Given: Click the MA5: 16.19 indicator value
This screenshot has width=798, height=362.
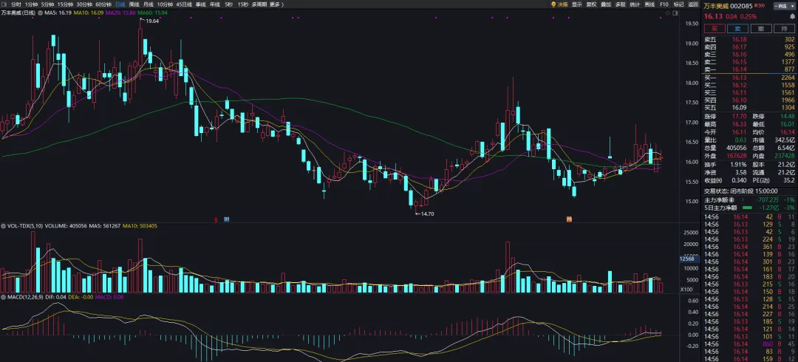Looking at the screenshot, I should (x=58, y=11).
